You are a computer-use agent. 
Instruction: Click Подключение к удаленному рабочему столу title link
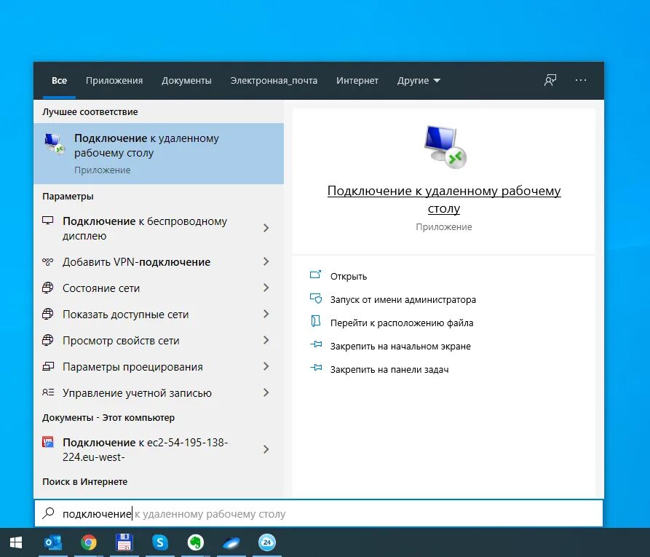(x=444, y=200)
